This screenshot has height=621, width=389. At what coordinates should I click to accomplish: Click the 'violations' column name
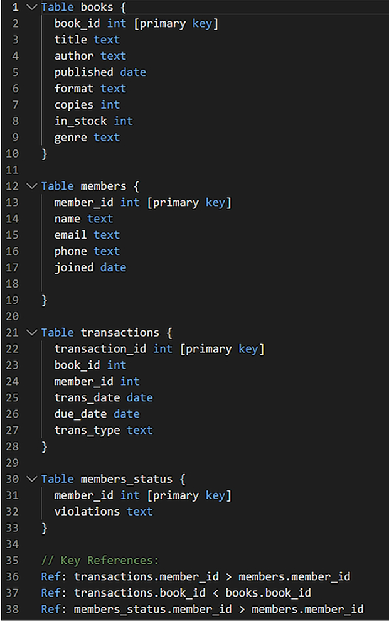pyautogui.click(x=87, y=512)
